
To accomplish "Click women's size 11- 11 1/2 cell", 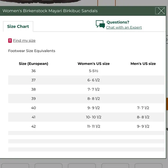I will click(x=94, y=126).
